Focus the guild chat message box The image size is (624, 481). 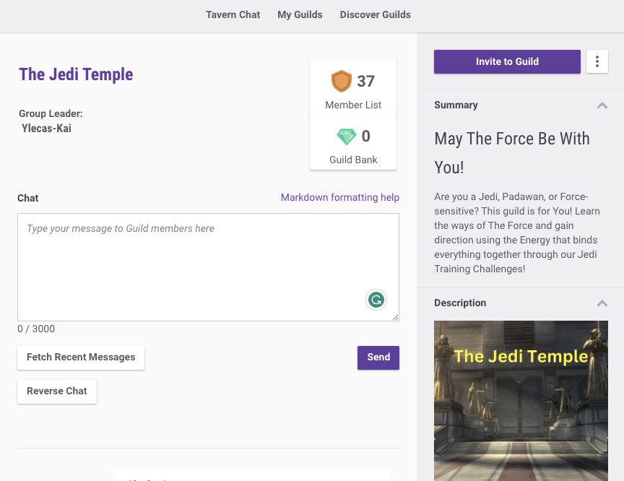[208, 267]
